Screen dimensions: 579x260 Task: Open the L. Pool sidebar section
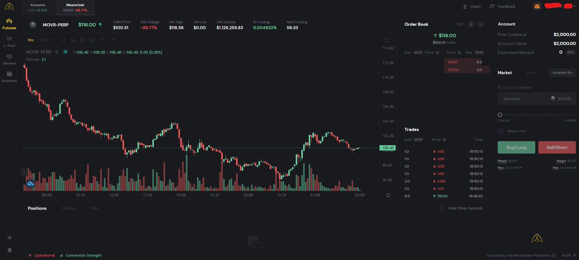pyautogui.click(x=9, y=41)
